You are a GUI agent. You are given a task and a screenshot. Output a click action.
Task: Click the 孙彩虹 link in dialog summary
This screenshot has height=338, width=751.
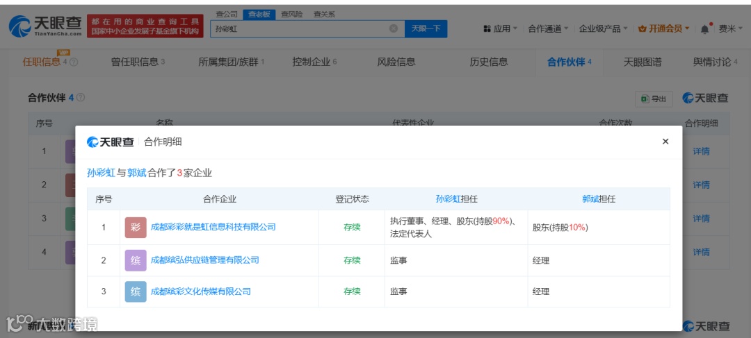[x=101, y=173]
